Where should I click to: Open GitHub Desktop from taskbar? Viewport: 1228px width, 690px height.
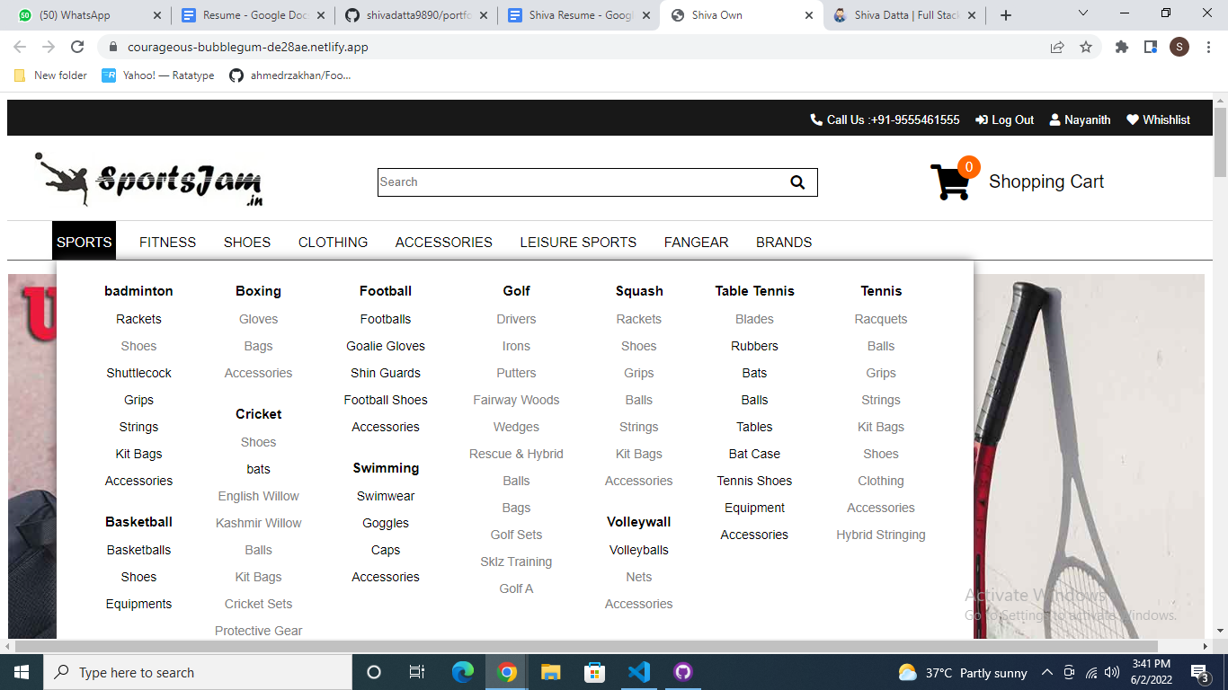682,672
